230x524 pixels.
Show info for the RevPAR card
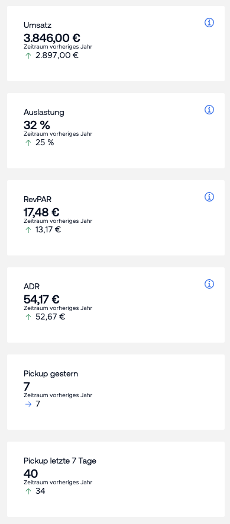pos(209,197)
